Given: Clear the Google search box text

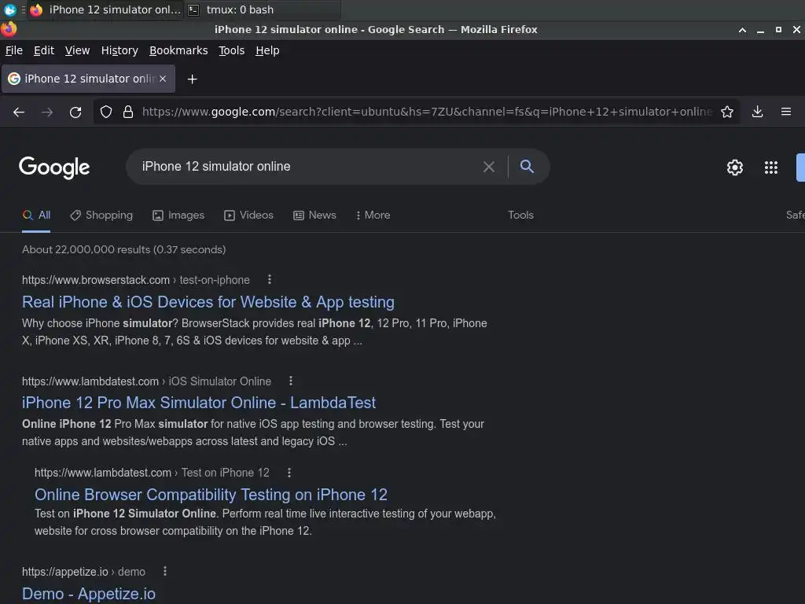Looking at the screenshot, I should 489,167.
